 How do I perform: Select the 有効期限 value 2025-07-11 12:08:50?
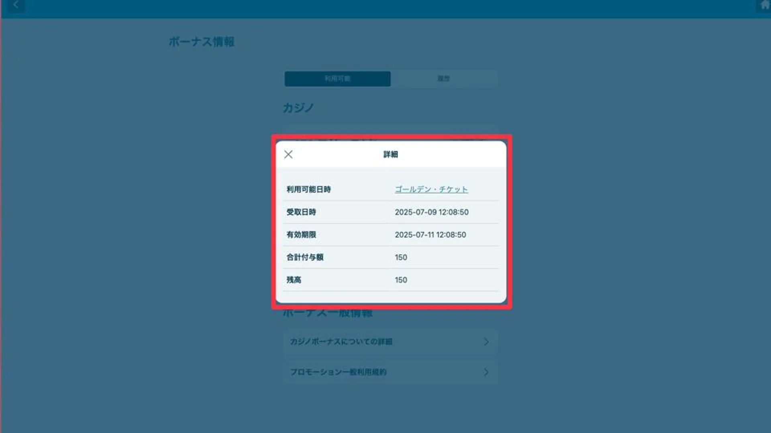tap(430, 235)
